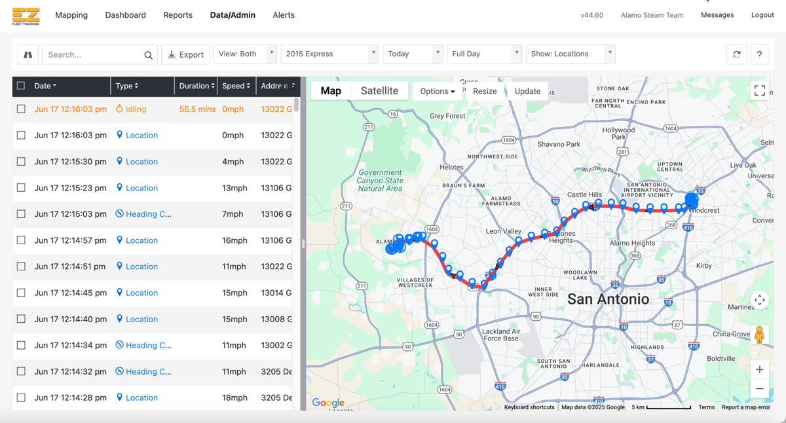The height and width of the screenshot is (423, 786).
Task: Open the help question-mark icon
Action: (x=759, y=55)
